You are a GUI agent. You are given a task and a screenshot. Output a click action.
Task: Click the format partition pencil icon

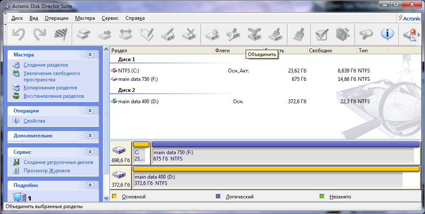point(168,35)
